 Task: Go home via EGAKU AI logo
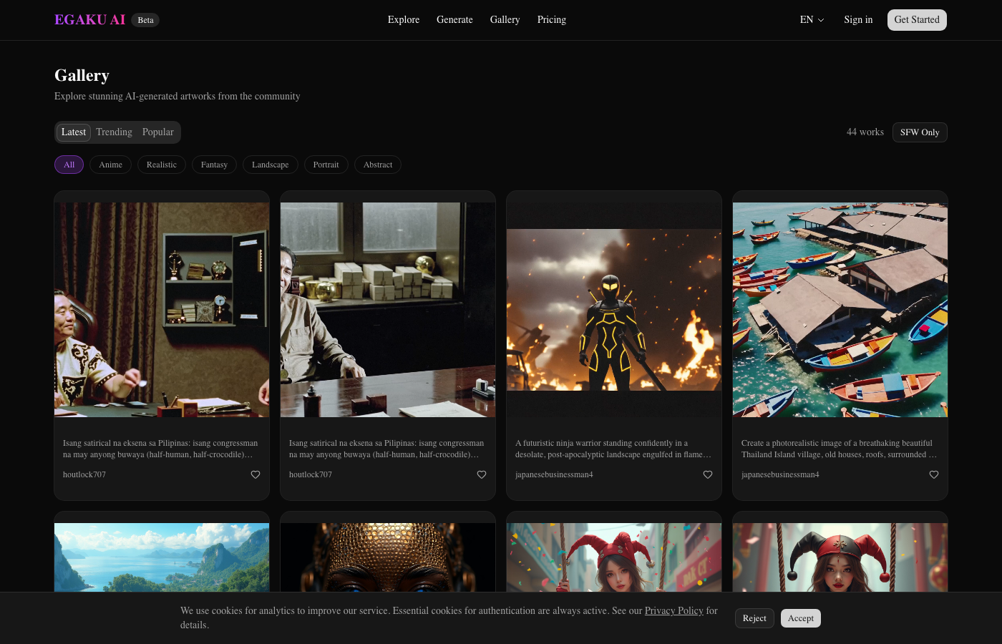[x=89, y=20]
